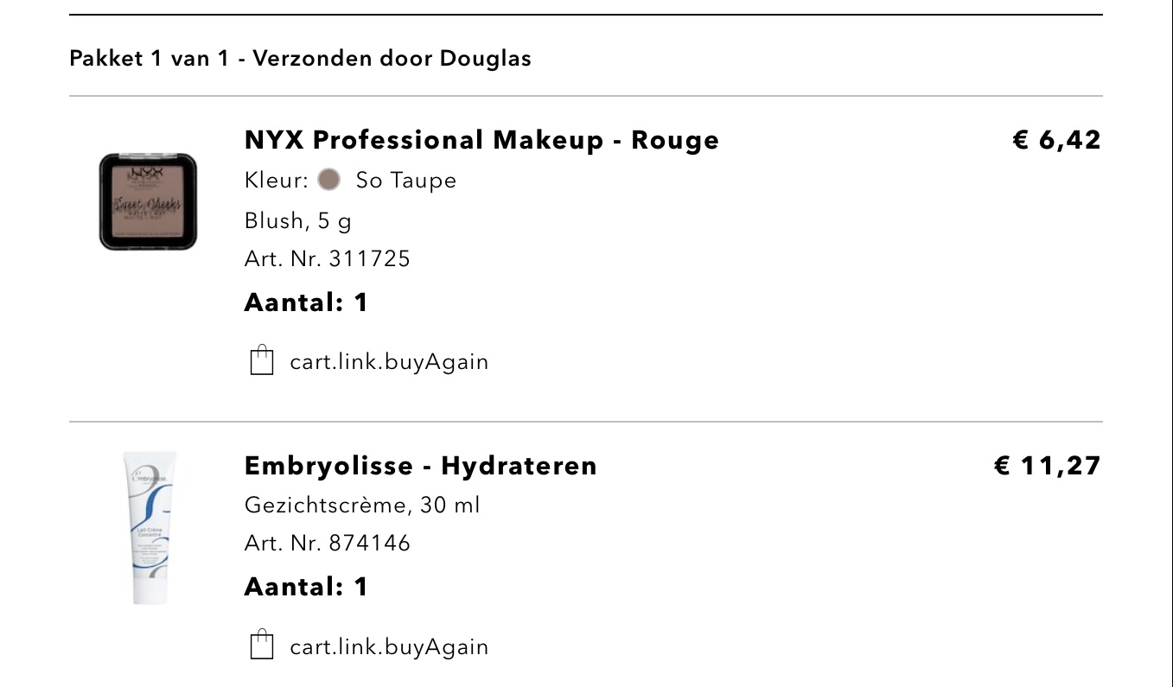Click Aantal: 1 for the Embryolisse cream
The width and height of the screenshot is (1173, 687).
coord(307,587)
